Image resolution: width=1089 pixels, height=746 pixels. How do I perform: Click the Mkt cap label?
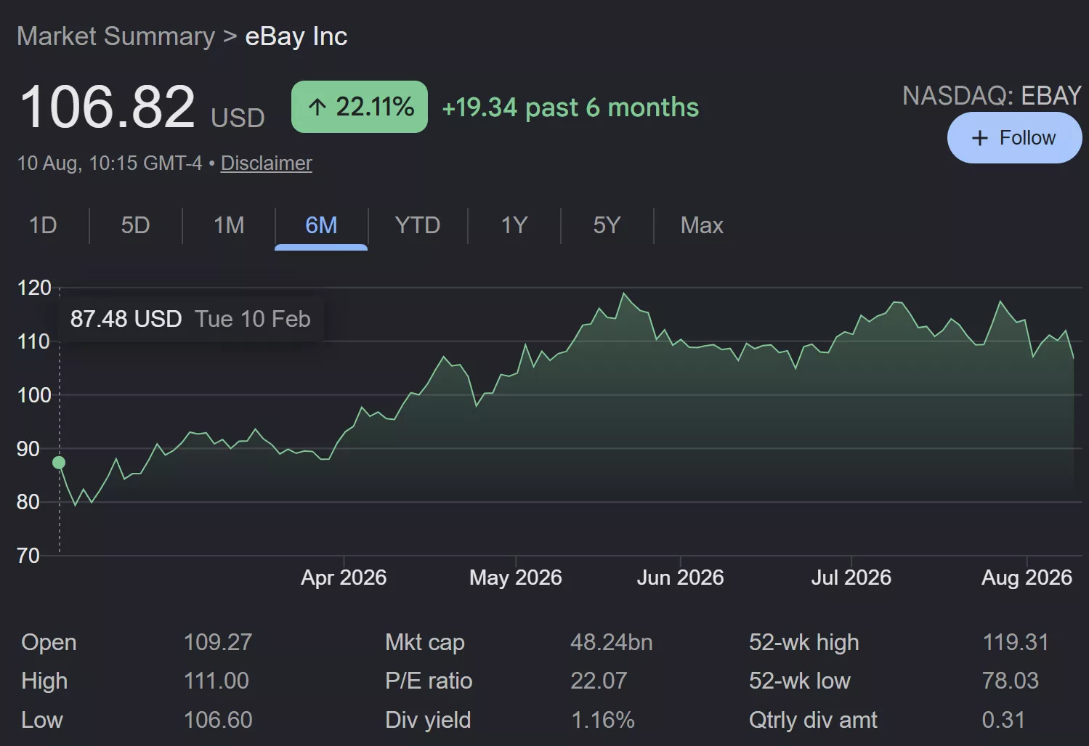(425, 642)
